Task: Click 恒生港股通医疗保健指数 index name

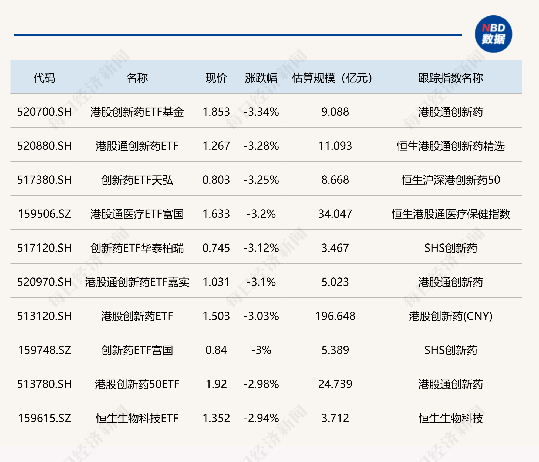Action: tap(450, 214)
